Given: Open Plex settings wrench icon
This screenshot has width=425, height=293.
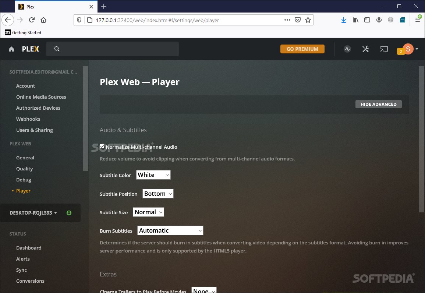Looking at the screenshot, I should (x=365, y=49).
